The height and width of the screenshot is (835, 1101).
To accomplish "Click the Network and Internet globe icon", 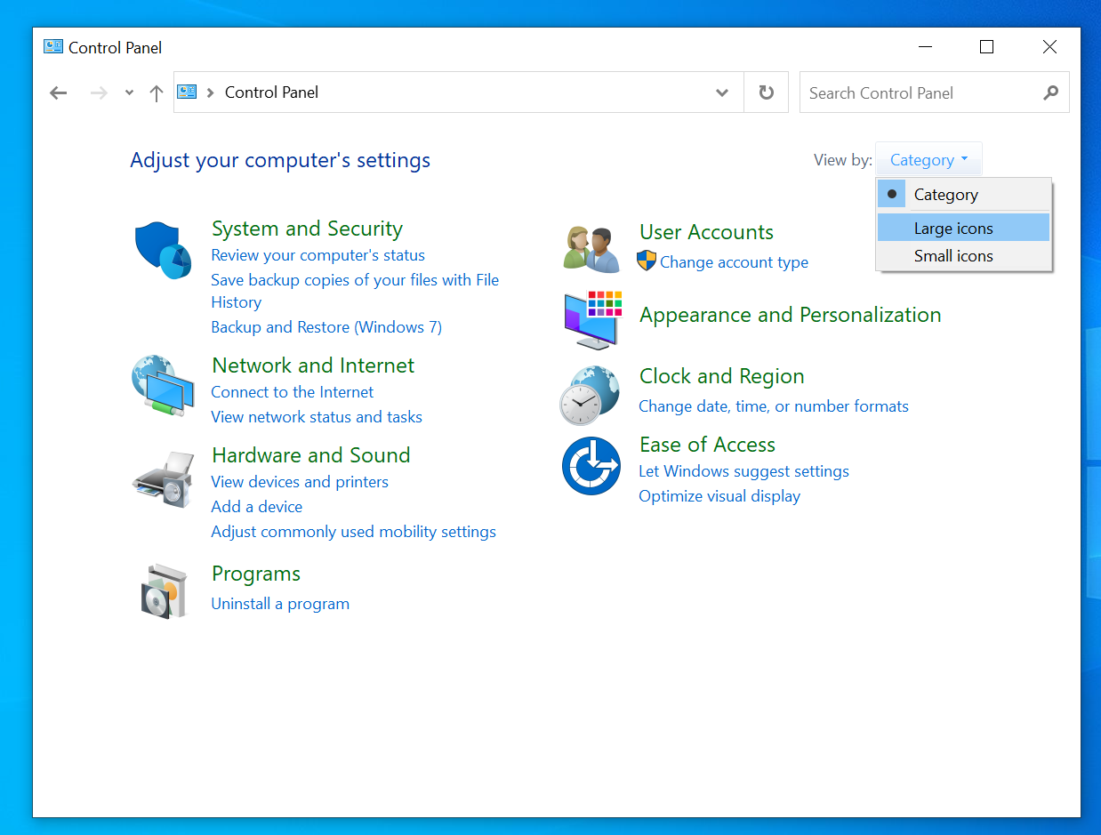I will coord(163,386).
